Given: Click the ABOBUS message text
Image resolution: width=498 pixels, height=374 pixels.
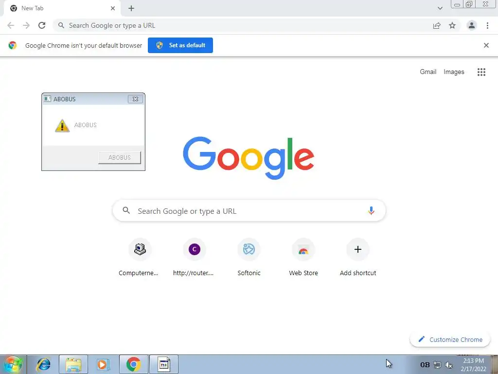Looking at the screenshot, I should coord(86,125).
